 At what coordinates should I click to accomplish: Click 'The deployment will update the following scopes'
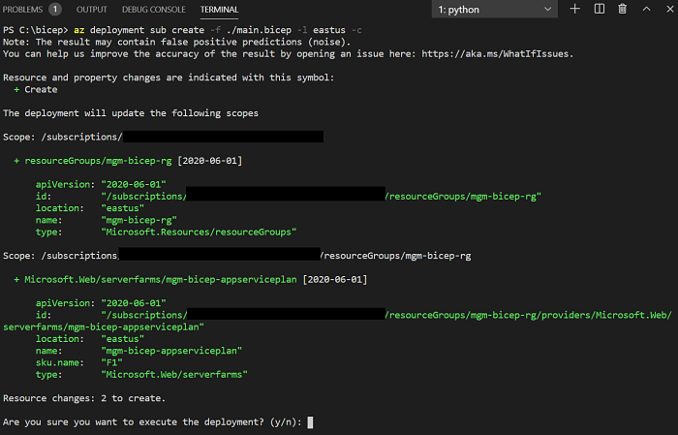point(131,113)
